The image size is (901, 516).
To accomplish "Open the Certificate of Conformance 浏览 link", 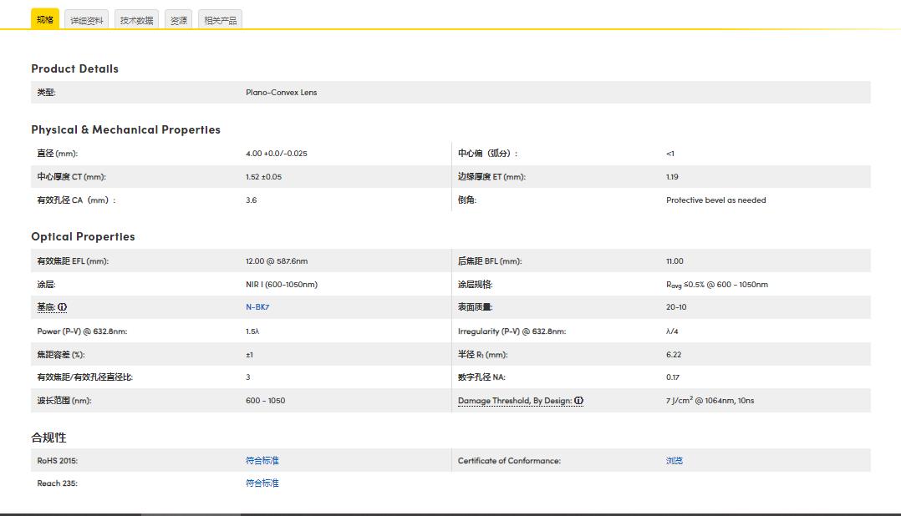I will tap(674, 461).
